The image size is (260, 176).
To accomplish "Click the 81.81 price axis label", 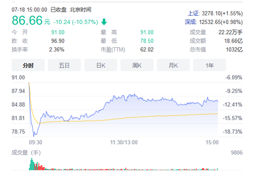I will tap(18, 118).
